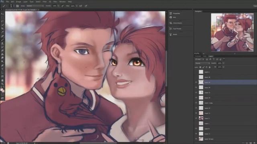Filter layers by shape layers icon
The width and height of the screenshot is (257, 144).
coord(217,59)
